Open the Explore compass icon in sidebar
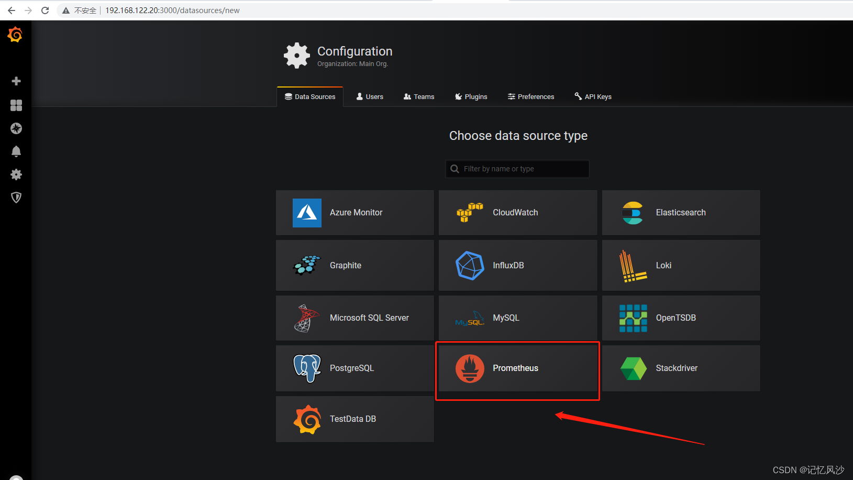Image resolution: width=853 pixels, height=480 pixels. point(16,128)
